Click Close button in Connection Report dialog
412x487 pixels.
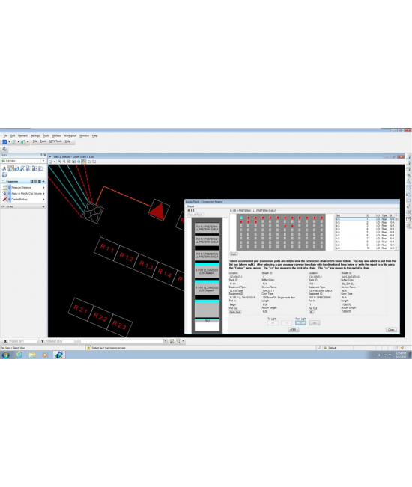(x=391, y=330)
